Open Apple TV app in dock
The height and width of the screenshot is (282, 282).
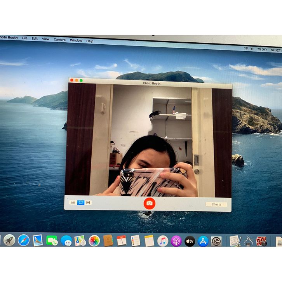pos(190,241)
